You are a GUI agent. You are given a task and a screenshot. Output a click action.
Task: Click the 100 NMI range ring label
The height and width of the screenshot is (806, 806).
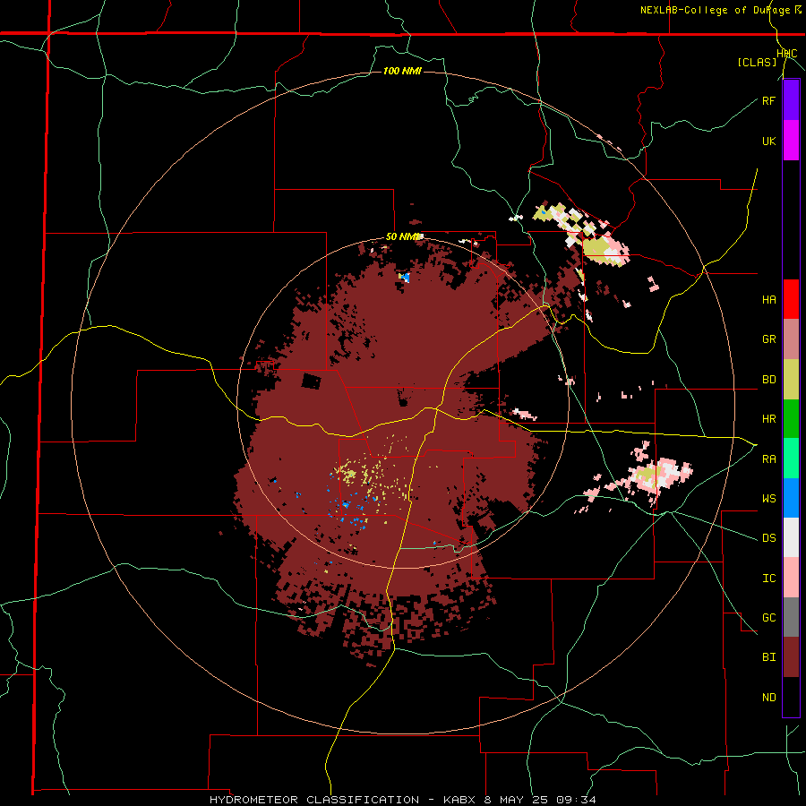coord(402,71)
